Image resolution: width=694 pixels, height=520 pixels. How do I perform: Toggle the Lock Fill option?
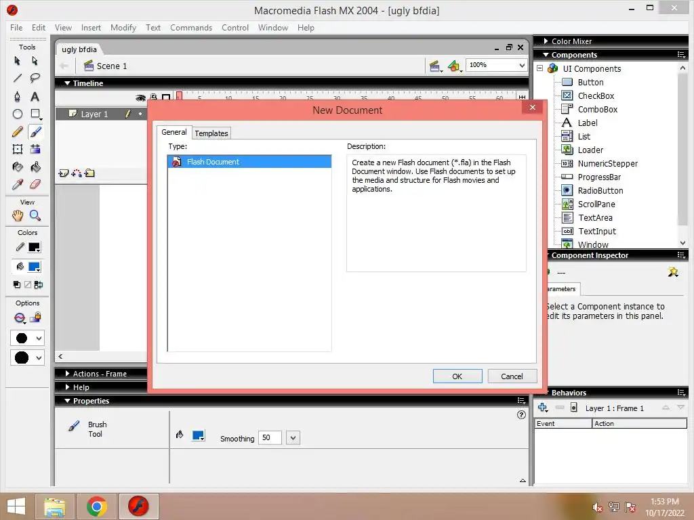[x=35, y=318]
